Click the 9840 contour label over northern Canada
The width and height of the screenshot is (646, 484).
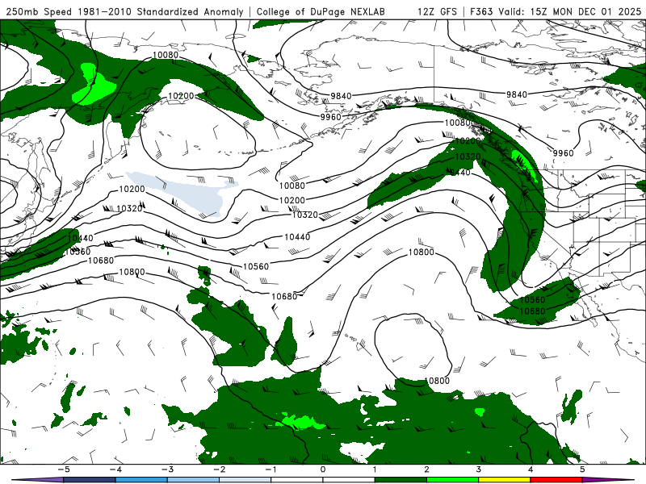click(517, 94)
